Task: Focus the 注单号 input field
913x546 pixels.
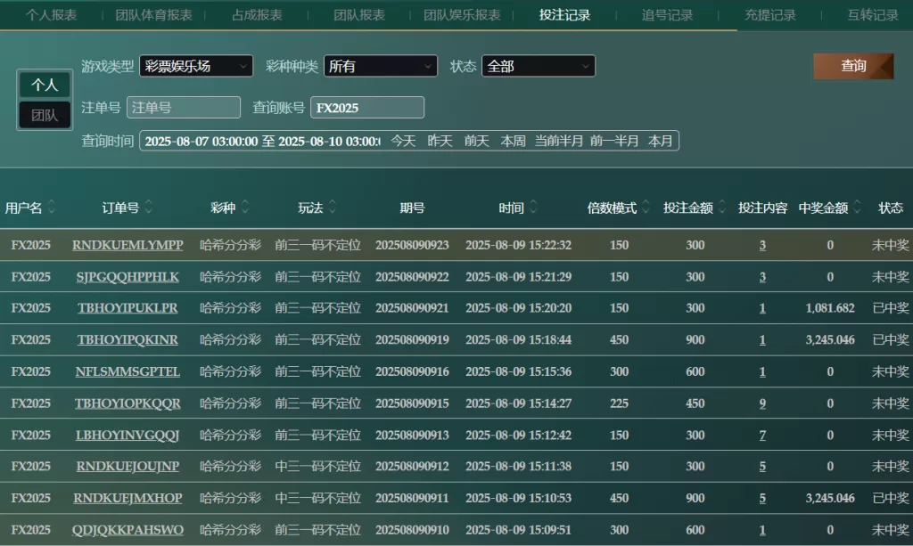Action: 184,108
